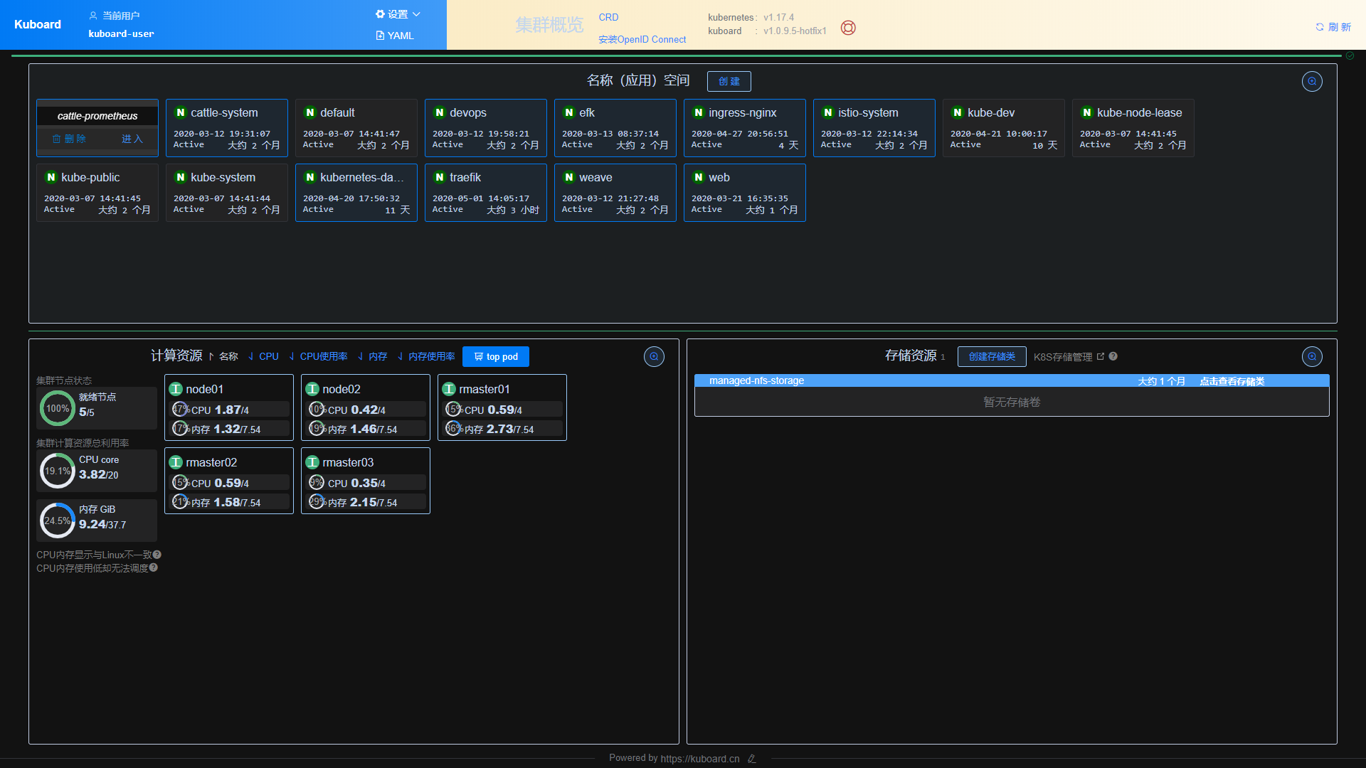Expand the managed-nfs-storage class row
Viewport: 1366px width, 768px height.
coord(756,380)
